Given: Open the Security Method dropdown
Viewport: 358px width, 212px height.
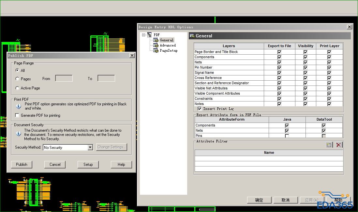Looking at the screenshot, I should coord(90,148).
